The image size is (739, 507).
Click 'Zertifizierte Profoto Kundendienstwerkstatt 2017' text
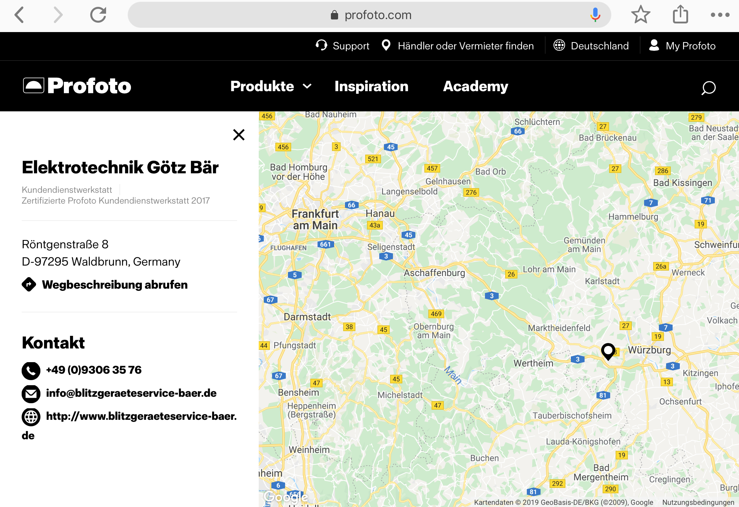tap(115, 200)
